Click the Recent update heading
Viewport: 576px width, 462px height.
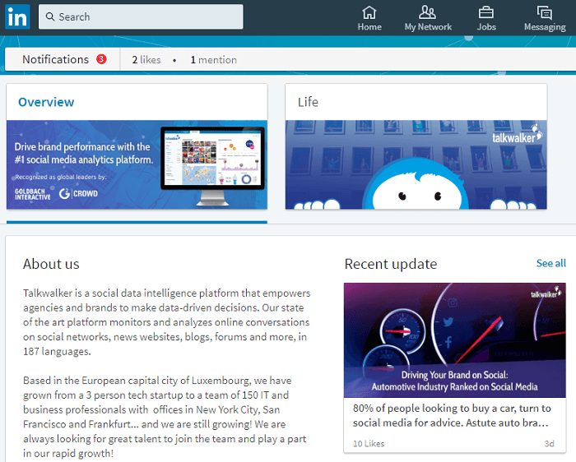tap(391, 264)
